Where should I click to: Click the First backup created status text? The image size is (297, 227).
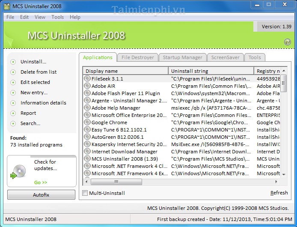[x=224, y=219]
